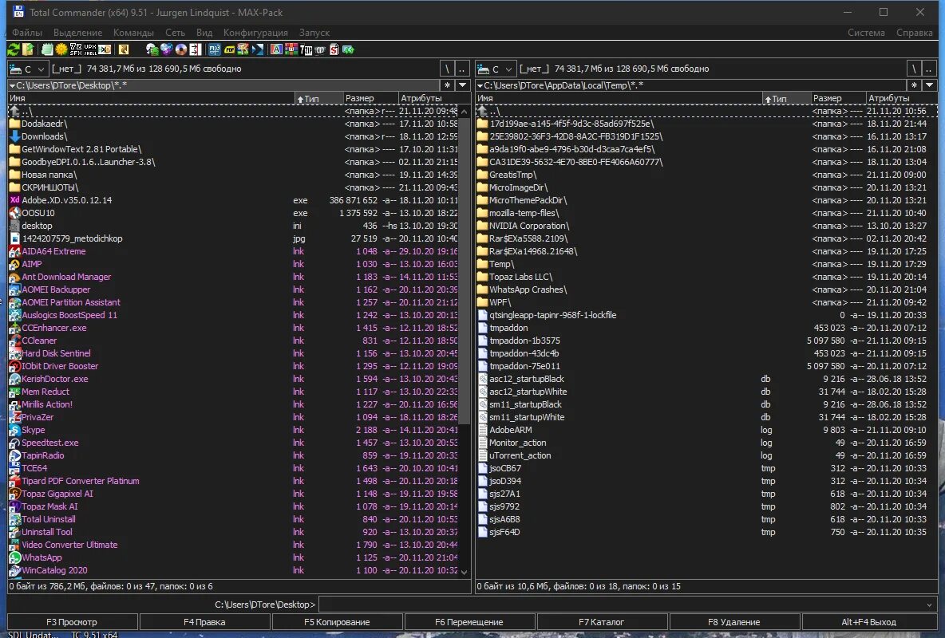Click the F5 Копирование button
Screen dimensions: 945x638
(337, 622)
